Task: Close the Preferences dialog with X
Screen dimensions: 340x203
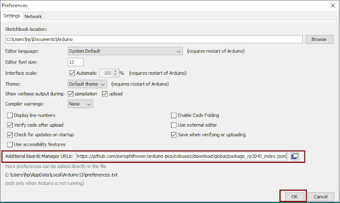Action: point(333,5)
